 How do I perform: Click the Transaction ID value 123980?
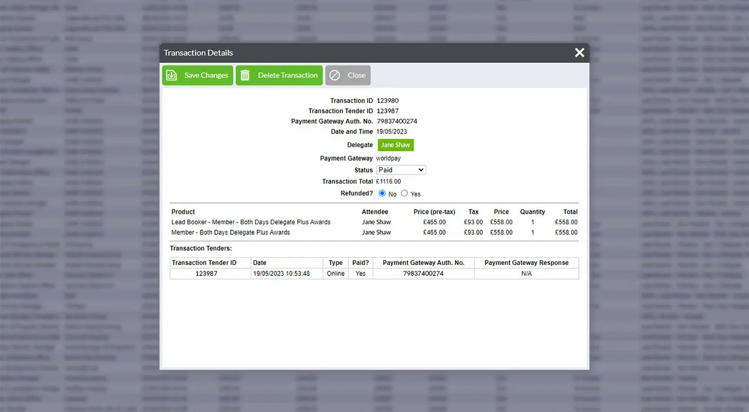(x=387, y=101)
